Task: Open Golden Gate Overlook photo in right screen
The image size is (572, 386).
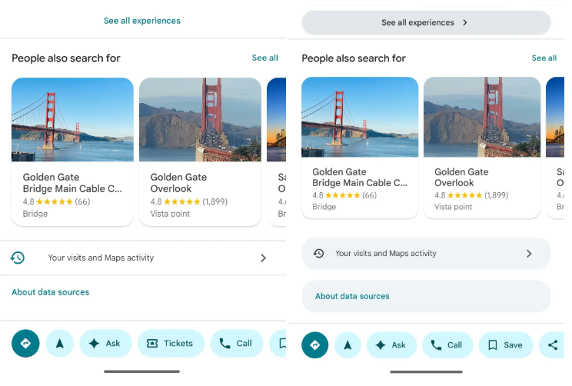Action: click(x=481, y=117)
